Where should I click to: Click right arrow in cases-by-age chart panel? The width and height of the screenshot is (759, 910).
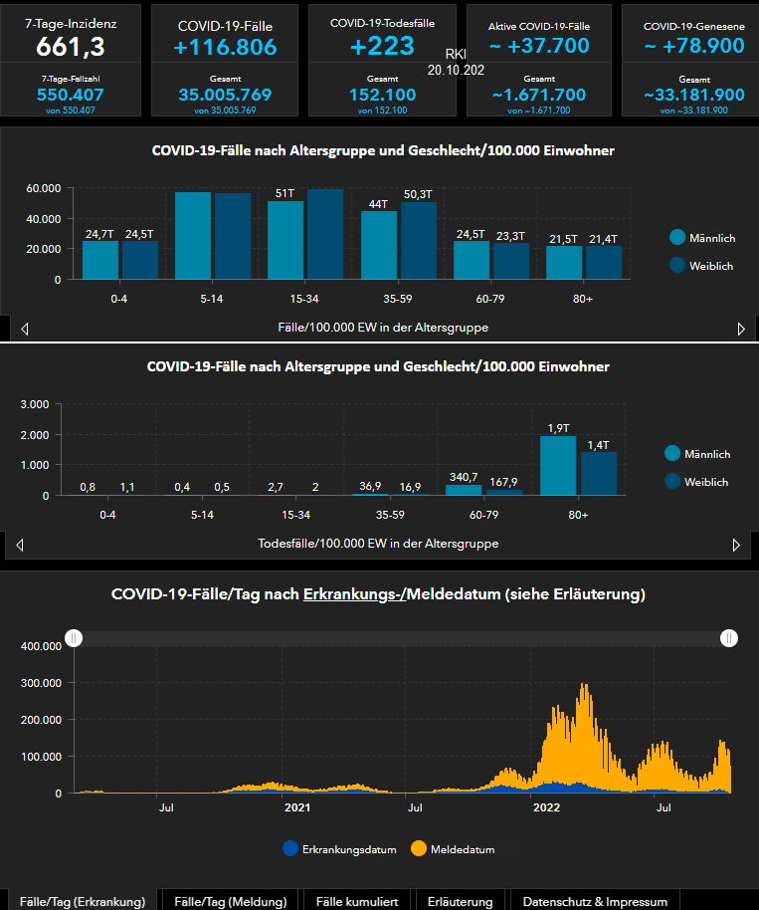741,329
